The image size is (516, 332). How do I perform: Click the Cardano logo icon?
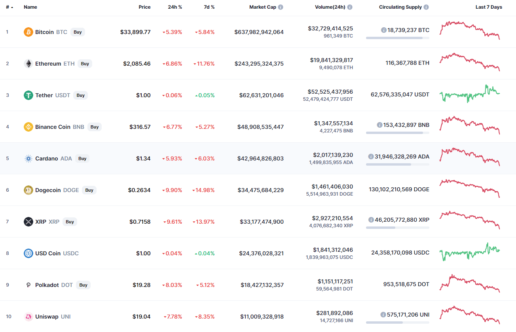pyautogui.click(x=28, y=158)
